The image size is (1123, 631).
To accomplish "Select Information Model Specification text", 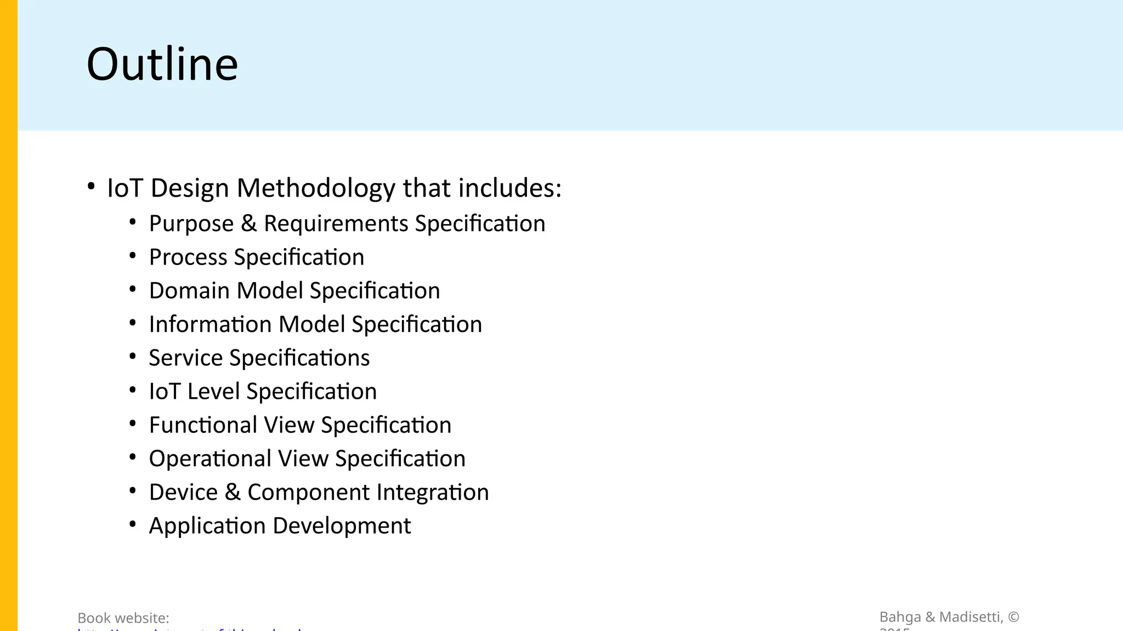I will pyautogui.click(x=315, y=324).
